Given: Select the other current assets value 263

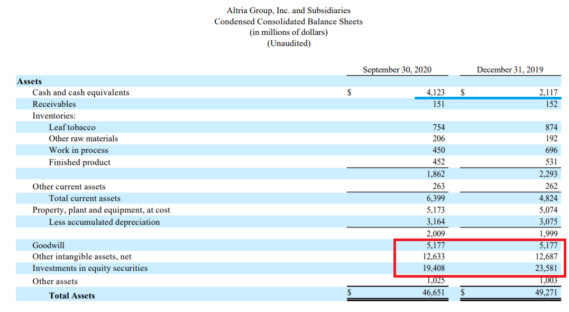Looking at the screenshot, I should point(439,186).
